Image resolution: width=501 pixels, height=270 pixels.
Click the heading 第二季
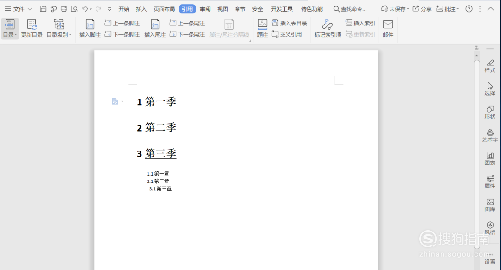(x=157, y=128)
